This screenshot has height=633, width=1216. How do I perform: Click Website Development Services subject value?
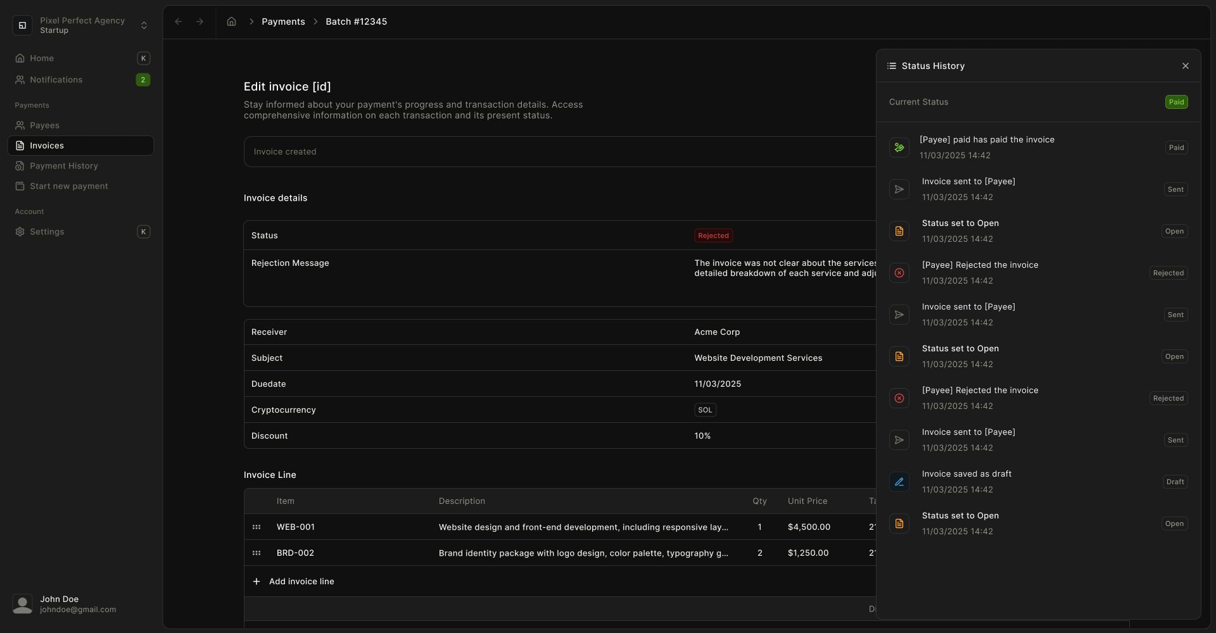pyautogui.click(x=758, y=358)
